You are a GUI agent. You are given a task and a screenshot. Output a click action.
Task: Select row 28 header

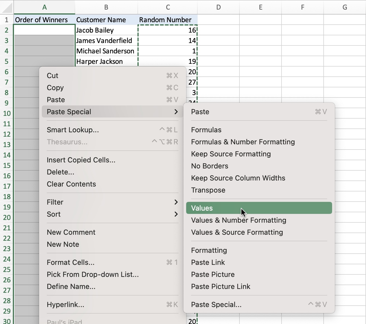pyautogui.click(x=7, y=301)
